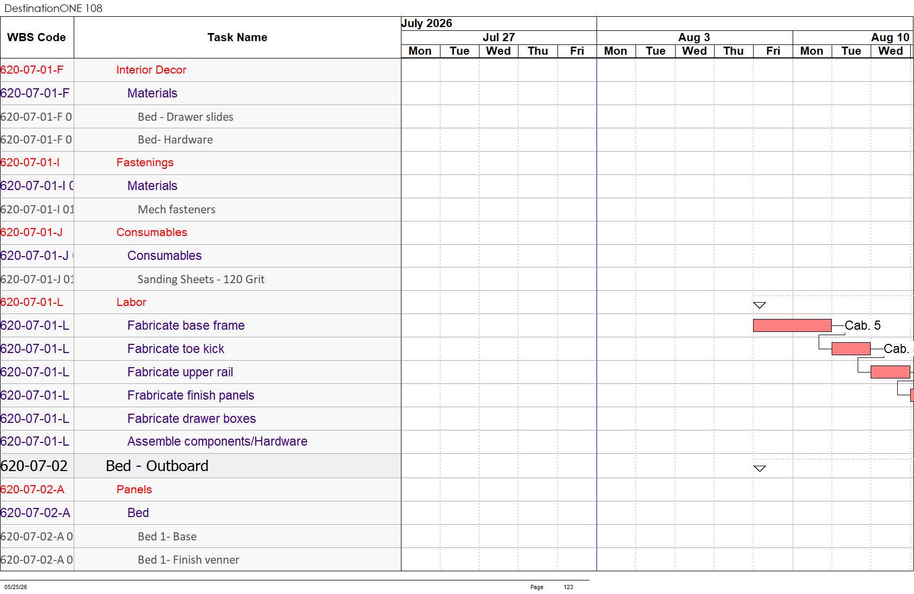Click the Fabricate upper rail Gantt bar

[890, 372]
